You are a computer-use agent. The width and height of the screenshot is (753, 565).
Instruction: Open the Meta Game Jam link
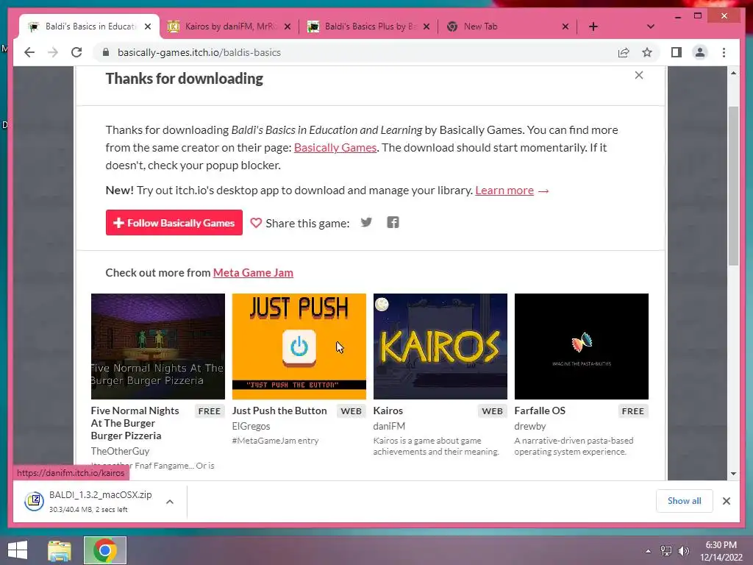click(x=253, y=272)
